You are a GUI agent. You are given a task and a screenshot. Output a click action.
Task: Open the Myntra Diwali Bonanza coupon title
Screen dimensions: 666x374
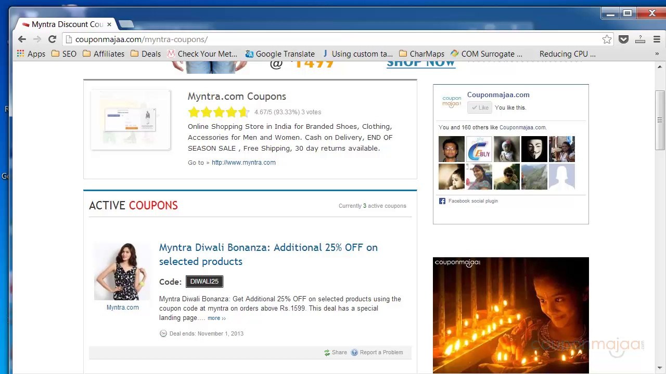[268, 255]
